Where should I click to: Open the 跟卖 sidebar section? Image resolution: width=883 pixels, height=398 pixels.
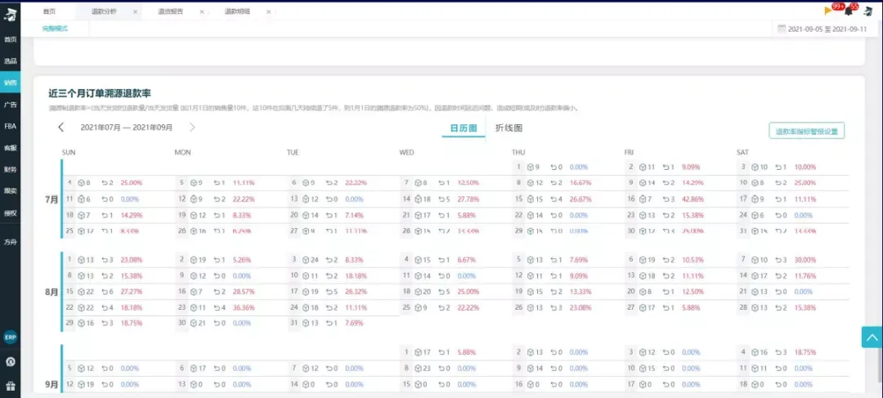(10, 191)
